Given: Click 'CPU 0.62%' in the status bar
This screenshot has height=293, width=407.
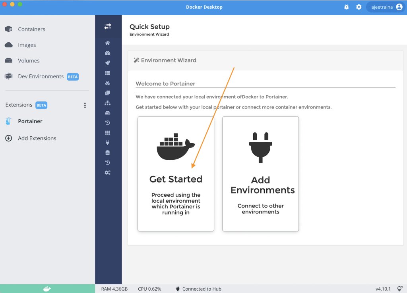Looking at the screenshot, I should click(149, 289).
